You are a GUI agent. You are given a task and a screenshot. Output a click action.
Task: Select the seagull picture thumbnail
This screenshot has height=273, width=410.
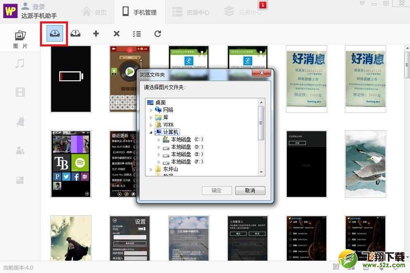coord(365,164)
